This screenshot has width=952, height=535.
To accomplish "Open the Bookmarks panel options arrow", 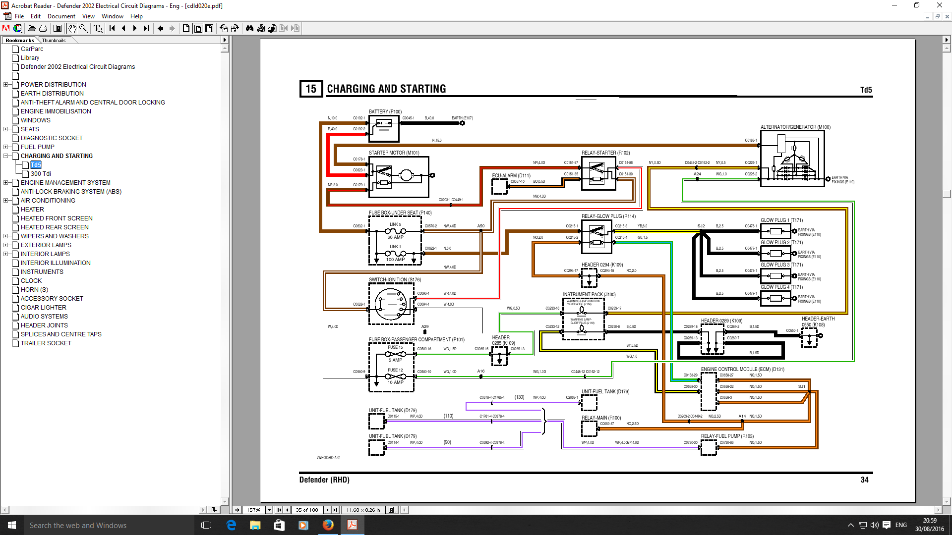I will click(225, 40).
